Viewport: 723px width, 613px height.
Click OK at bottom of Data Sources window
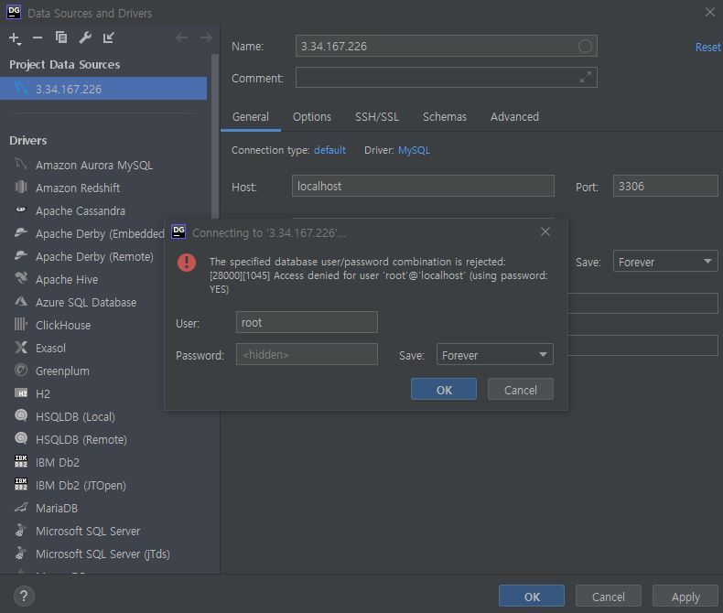[531, 596]
